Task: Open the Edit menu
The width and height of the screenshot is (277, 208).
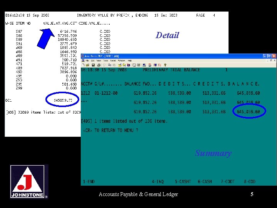Action: pos(93,61)
